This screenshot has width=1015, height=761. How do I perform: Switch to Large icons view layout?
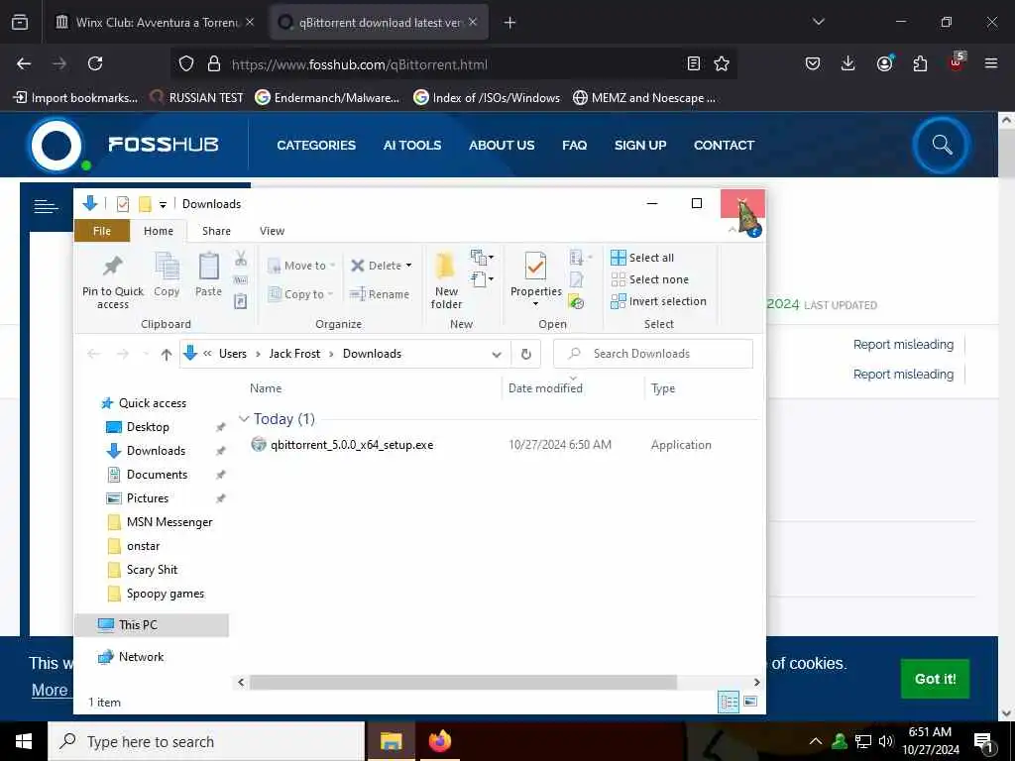(x=750, y=702)
